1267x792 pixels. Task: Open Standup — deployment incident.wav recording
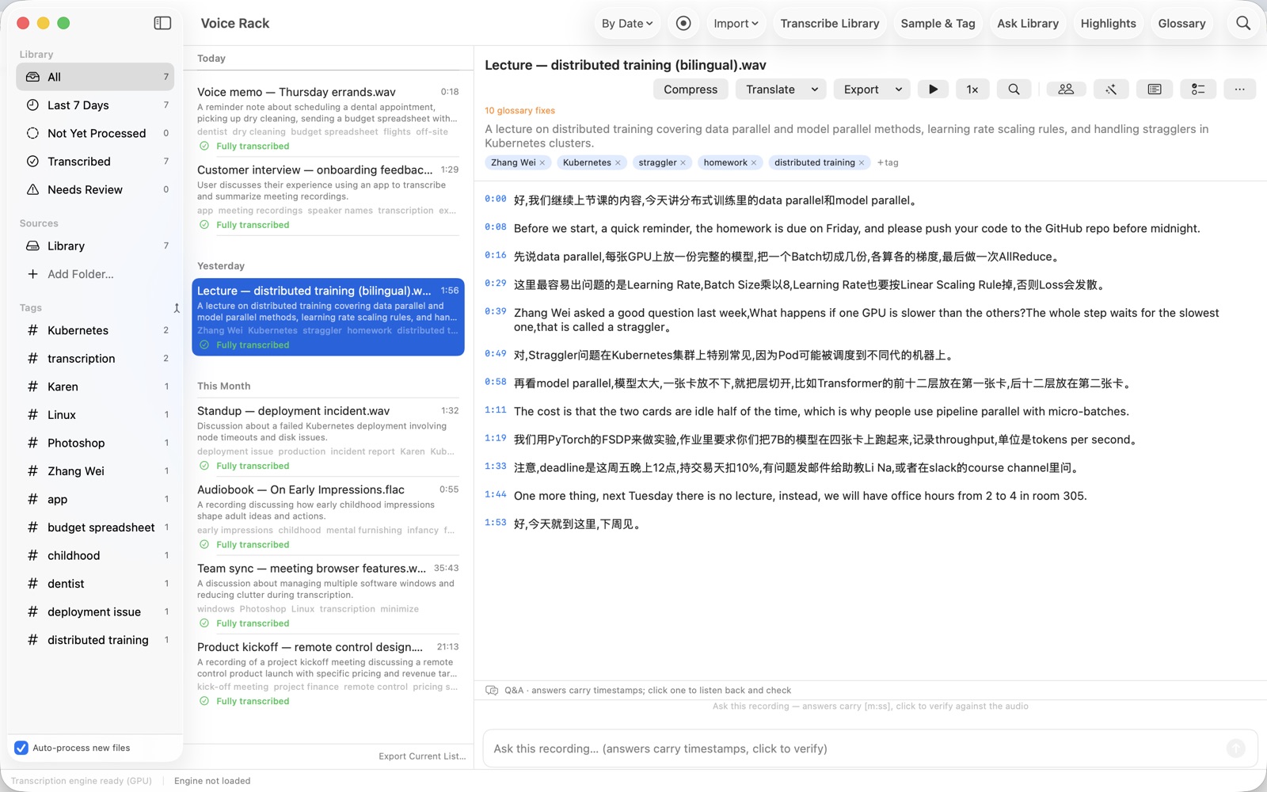[x=327, y=438]
